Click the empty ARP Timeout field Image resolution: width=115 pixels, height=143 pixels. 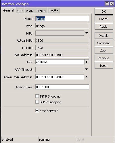pyautogui.click(x=60, y=69)
